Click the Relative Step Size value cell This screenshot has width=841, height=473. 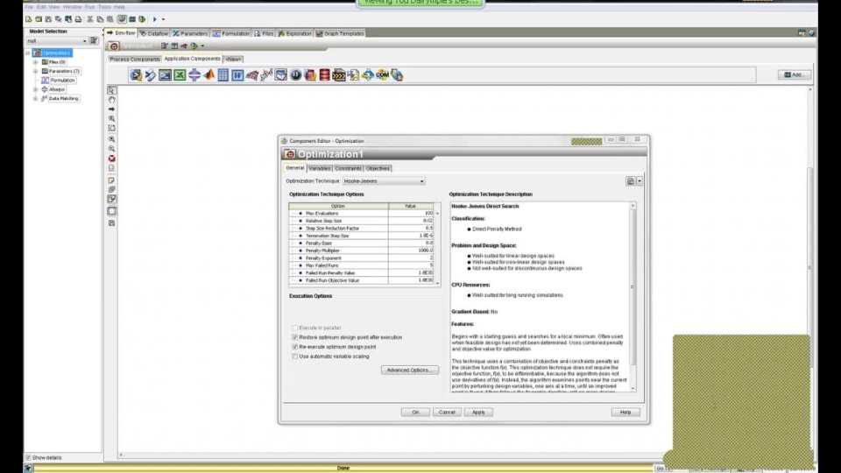click(411, 221)
